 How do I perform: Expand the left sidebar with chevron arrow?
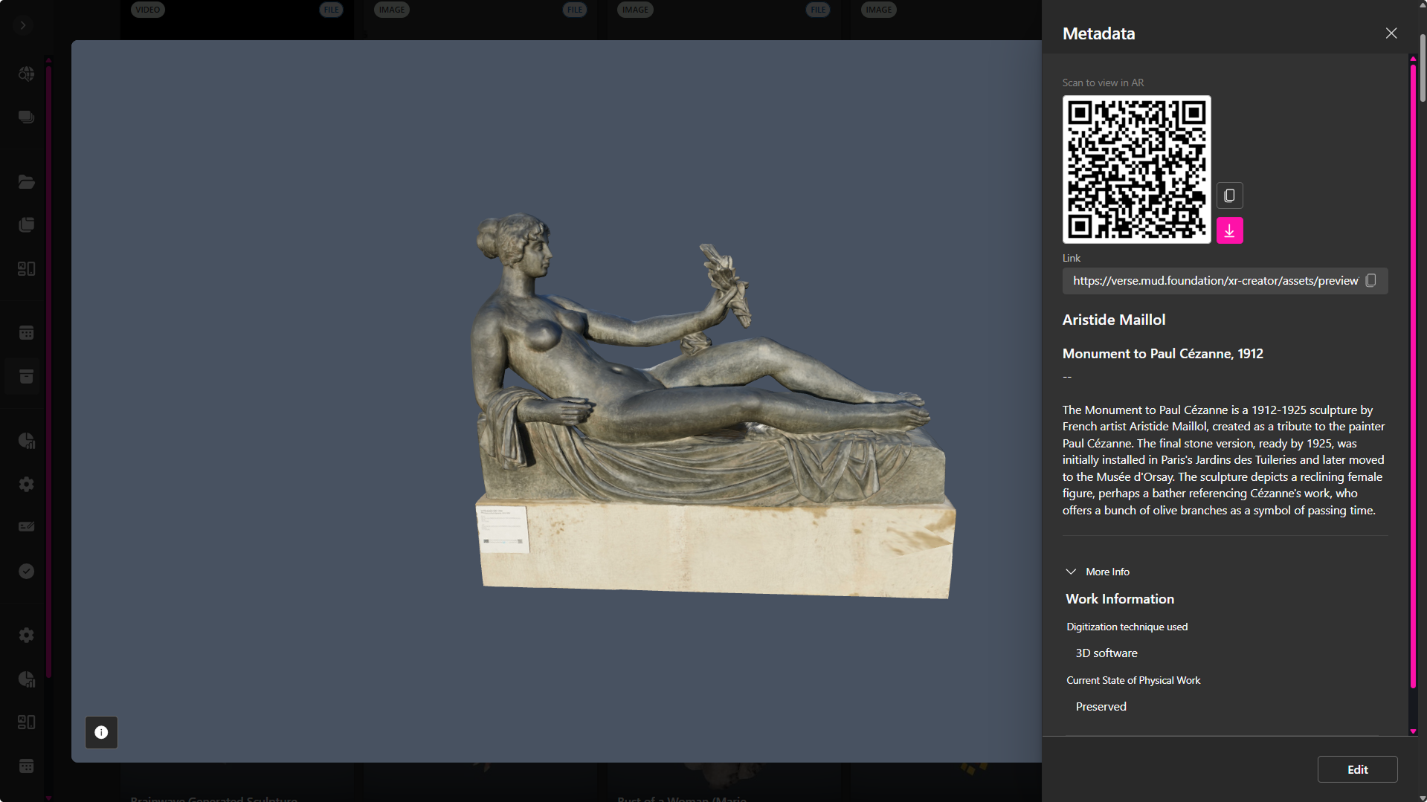(x=23, y=25)
